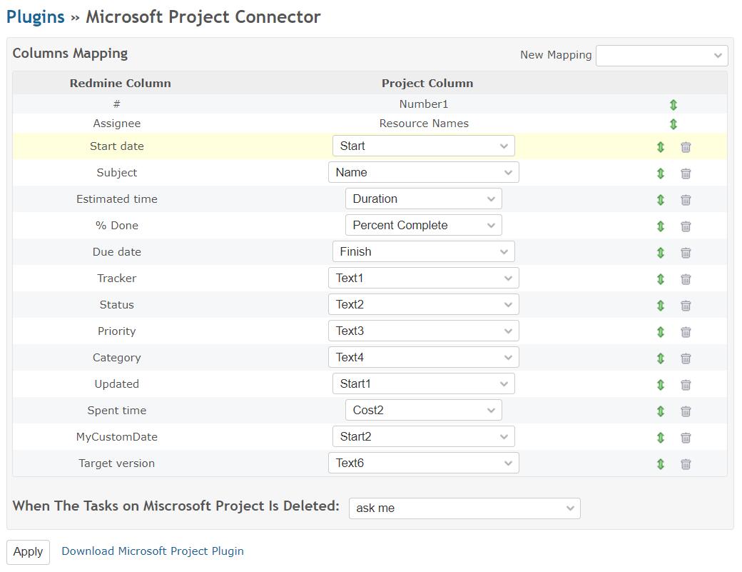
Task: Open the Start date project column dropdown
Action: (x=424, y=146)
